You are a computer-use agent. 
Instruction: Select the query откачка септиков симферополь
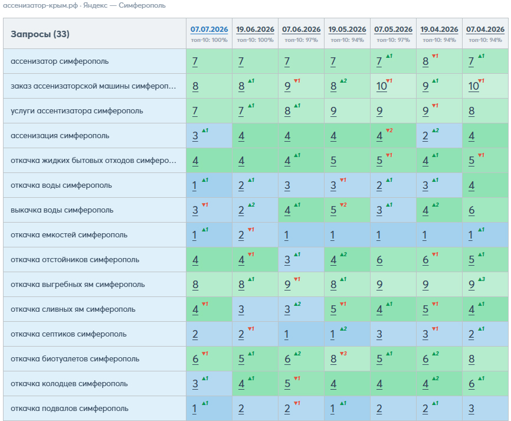point(68,334)
